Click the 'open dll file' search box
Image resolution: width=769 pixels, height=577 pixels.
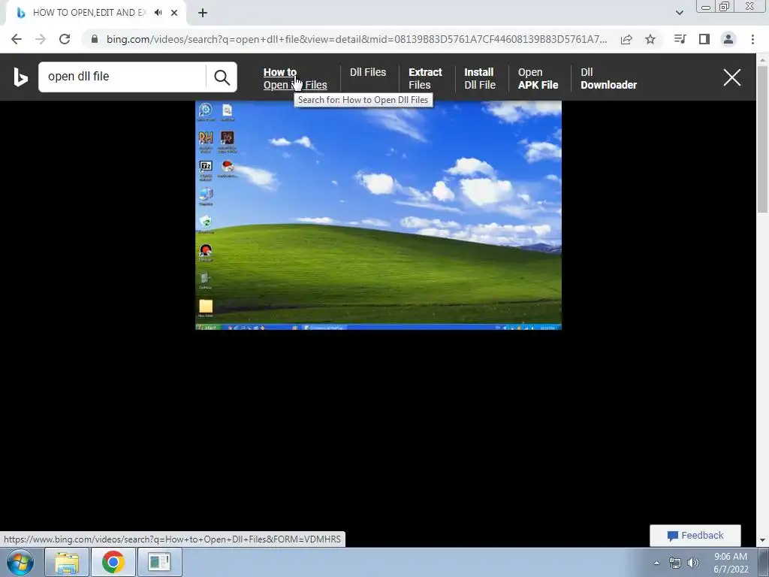122,77
